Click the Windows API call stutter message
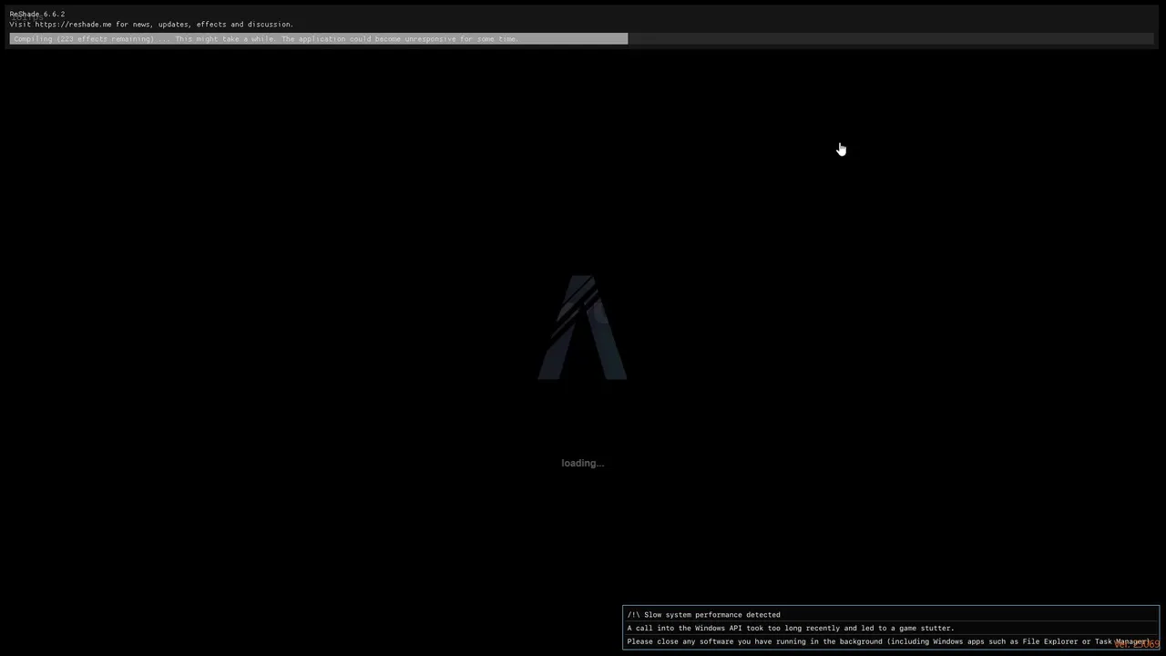This screenshot has height=656, width=1166. click(x=791, y=628)
